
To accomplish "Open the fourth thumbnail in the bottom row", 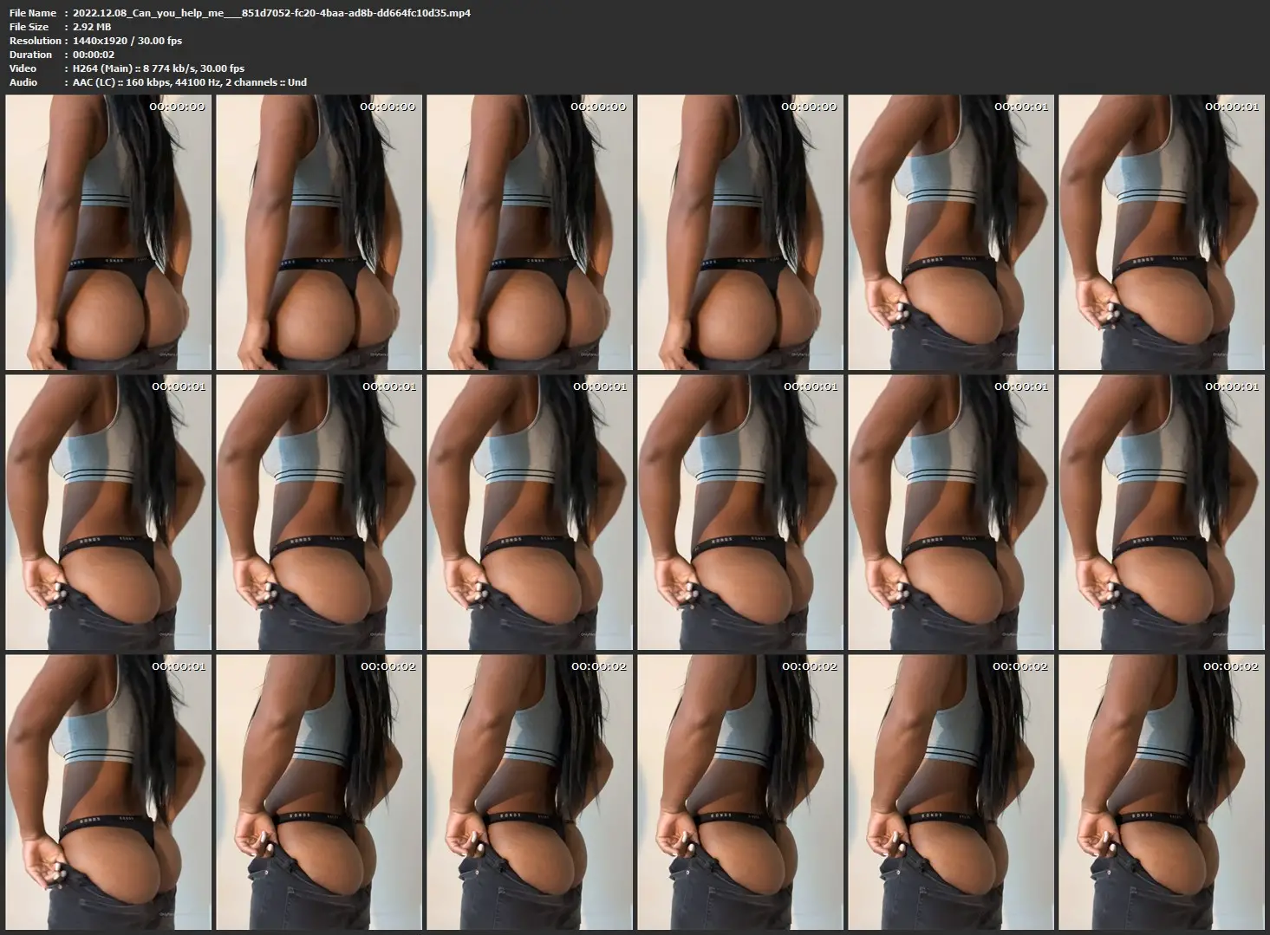I will [740, 792].
